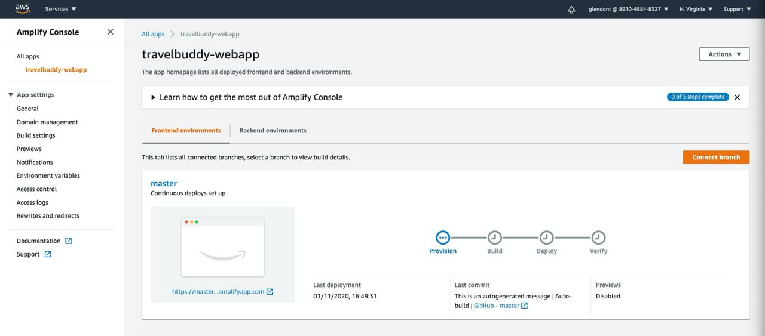This screenshot has height=336, width=765.
Task: Open the master branch link
Action: tap(164, 183)
